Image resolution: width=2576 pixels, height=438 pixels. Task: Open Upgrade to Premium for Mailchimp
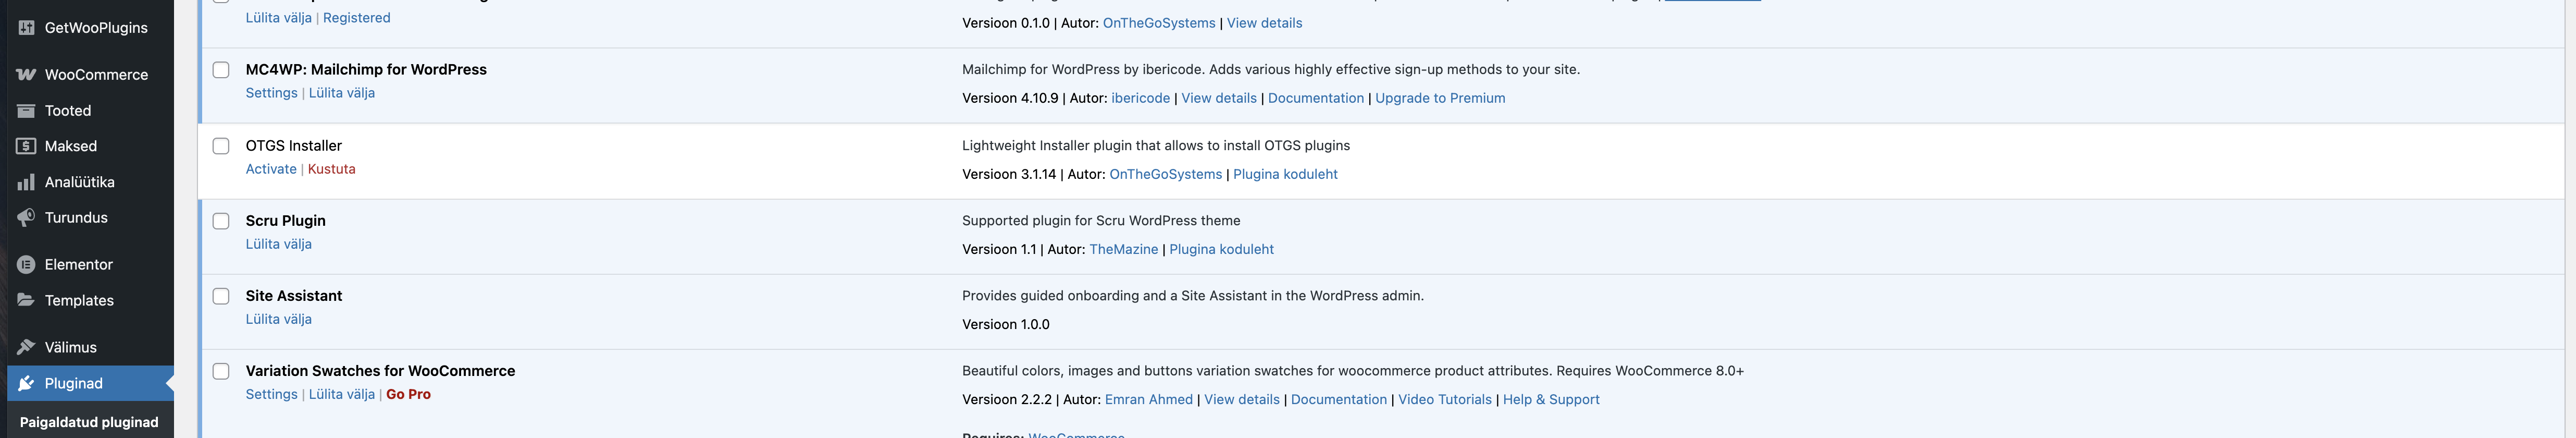click(x=1439, y=98)
